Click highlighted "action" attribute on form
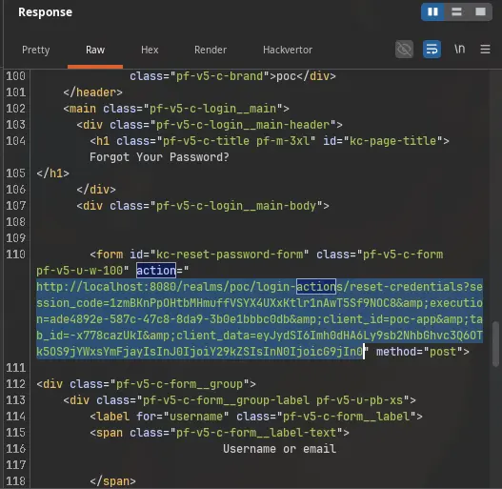 pyautogui.click(x=156, y=271)
